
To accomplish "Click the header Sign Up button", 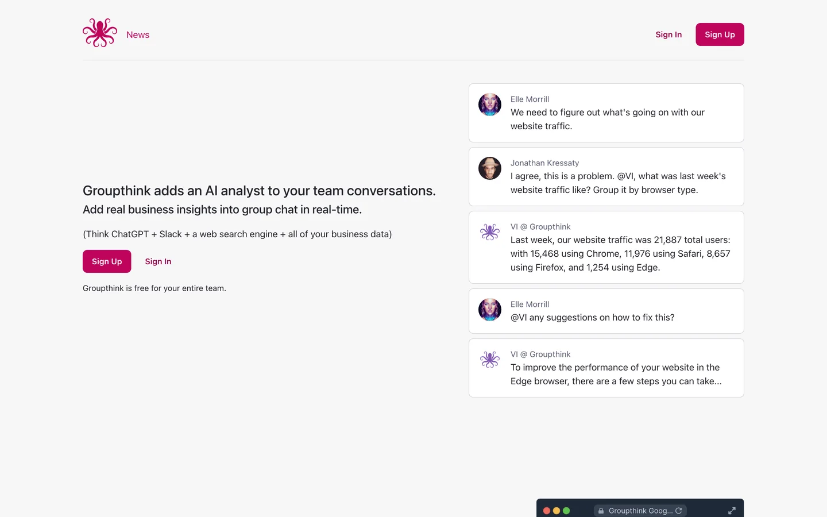I will pos(720,34).
